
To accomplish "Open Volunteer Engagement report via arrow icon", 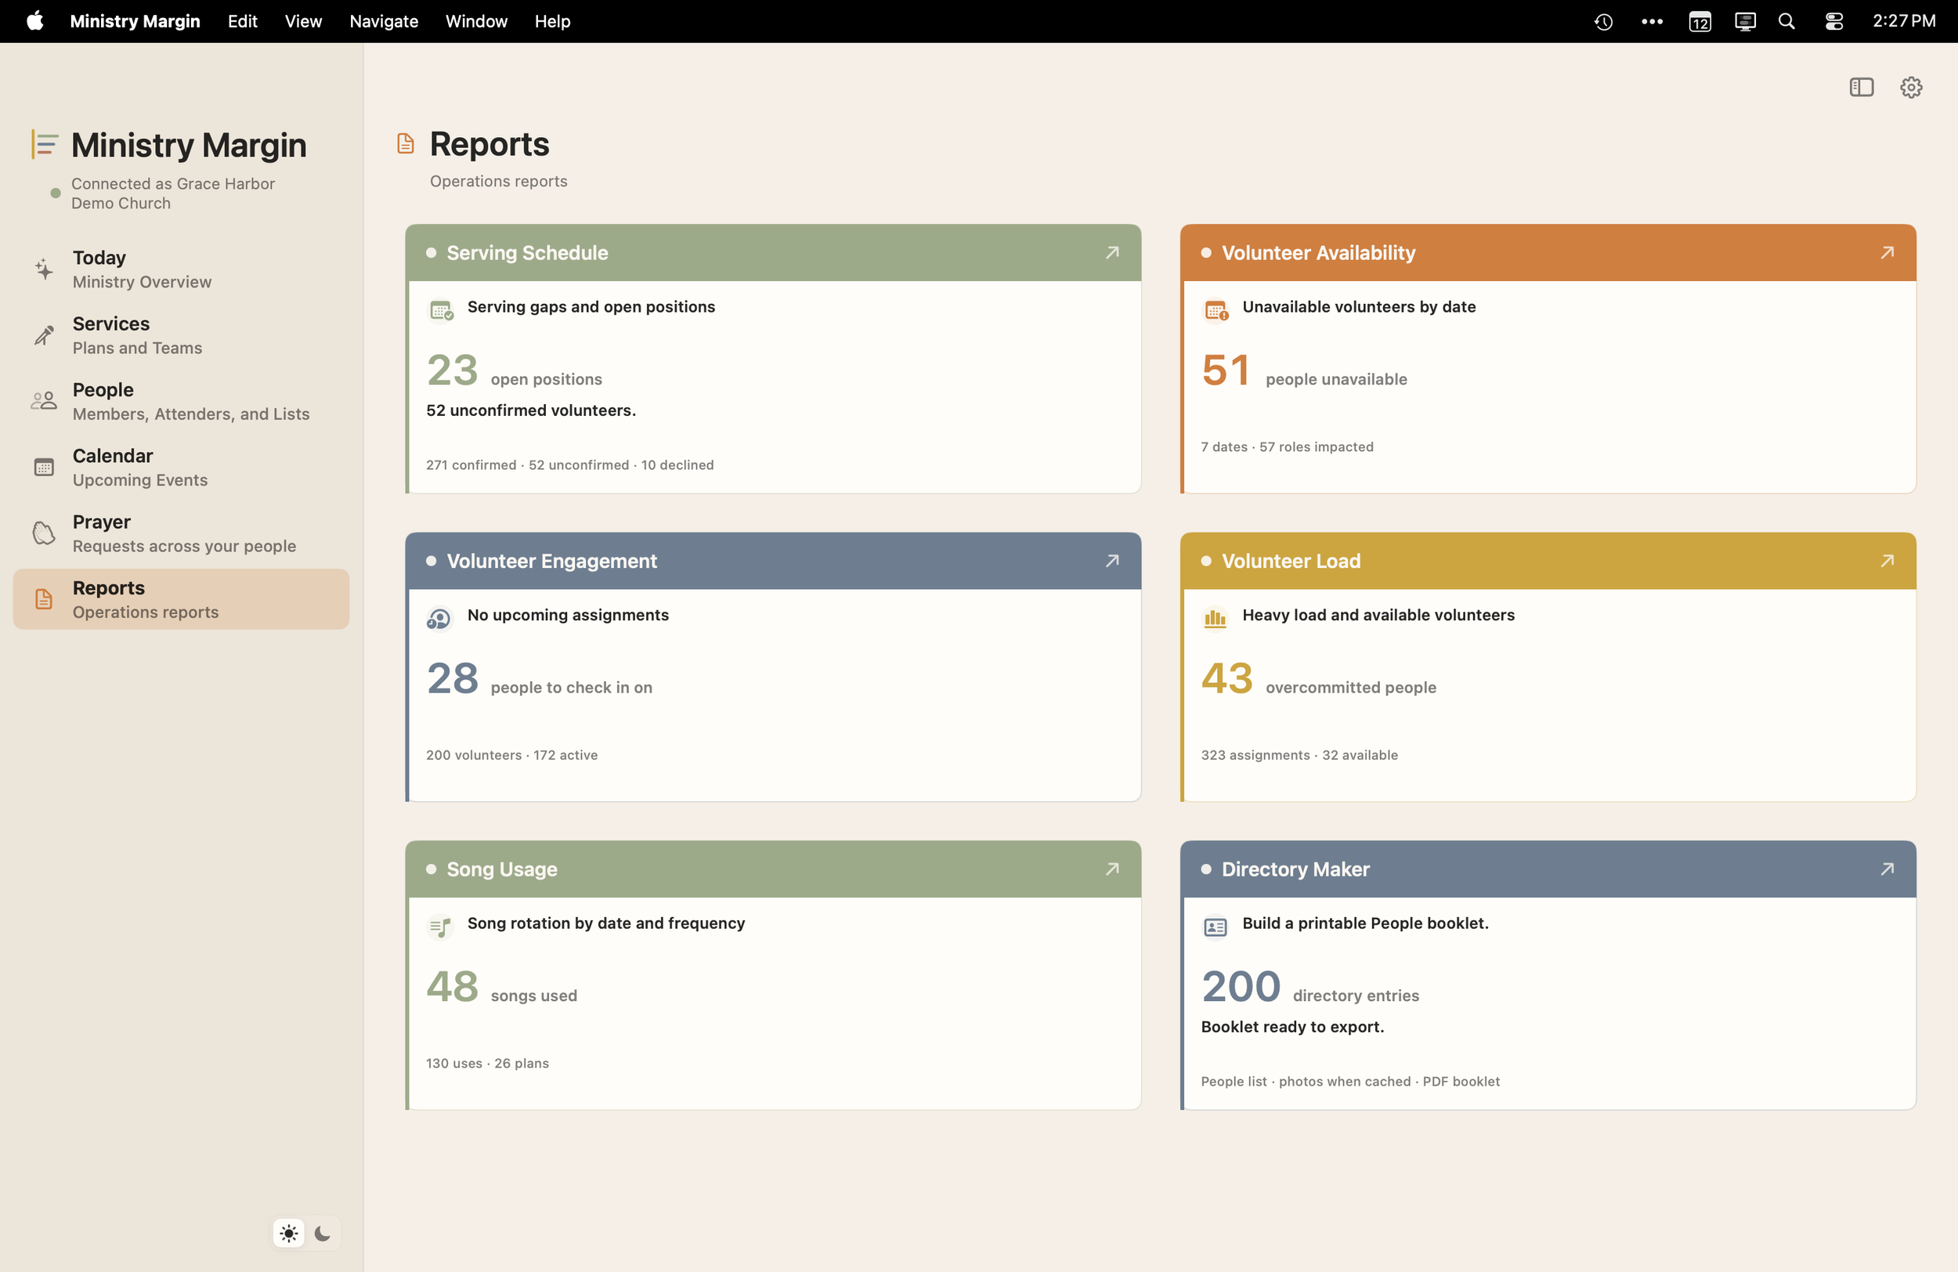I will coord(1112,561).
